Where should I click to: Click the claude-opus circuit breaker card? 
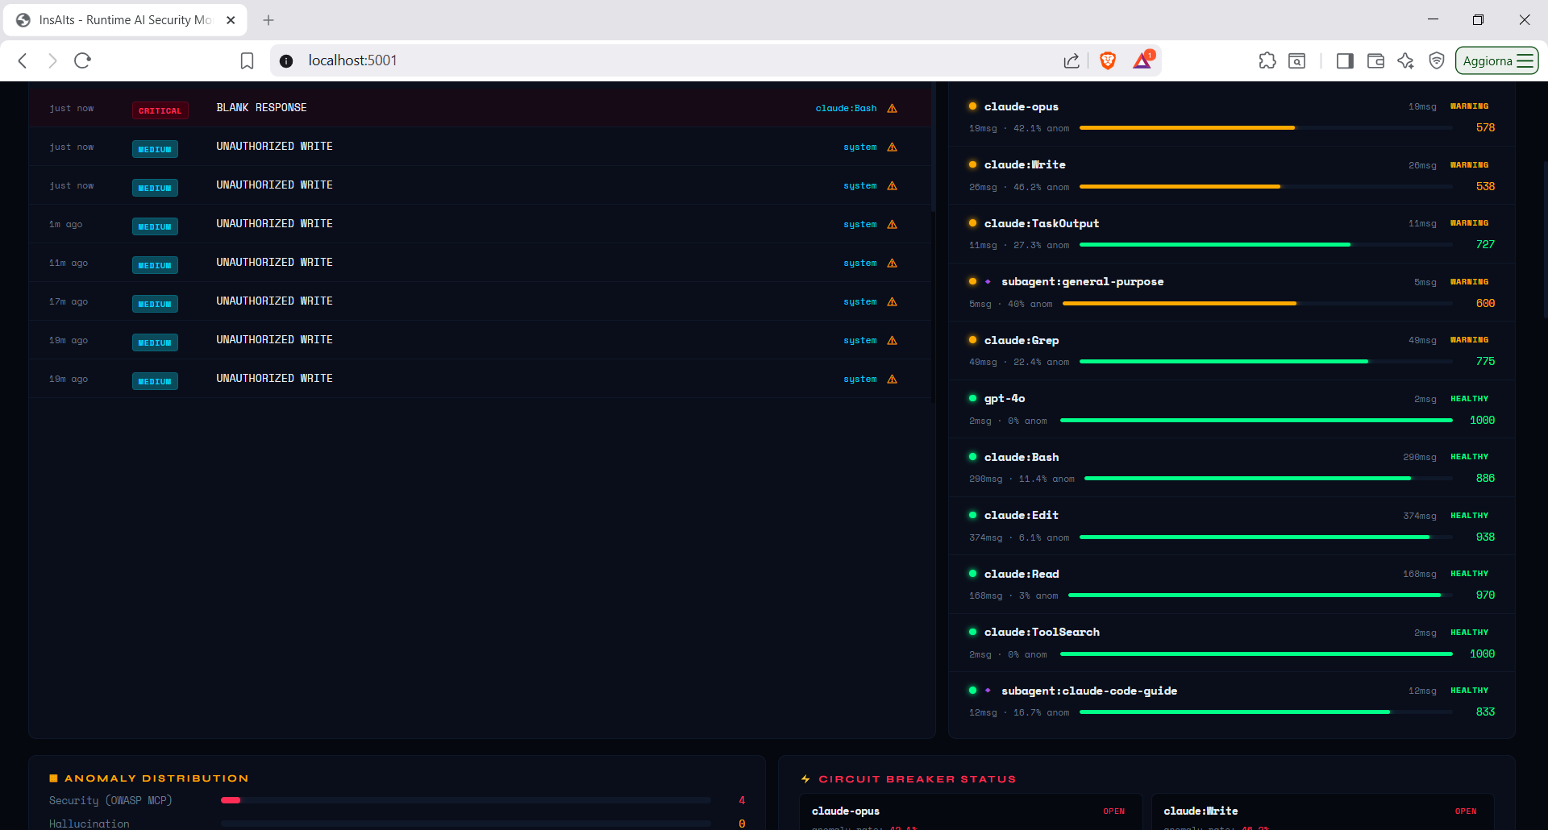tap(969, 812)
